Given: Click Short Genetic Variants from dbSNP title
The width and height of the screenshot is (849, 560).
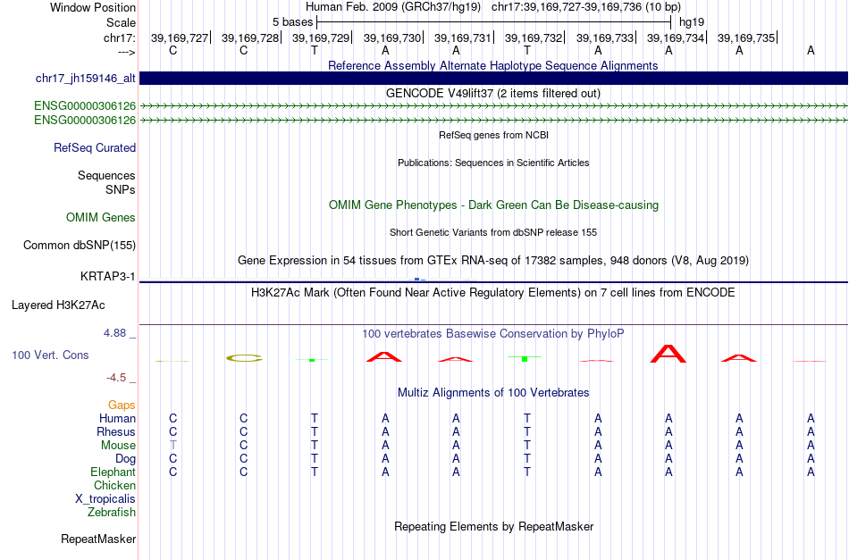Looking at the screenshot, I should point(493,232).
